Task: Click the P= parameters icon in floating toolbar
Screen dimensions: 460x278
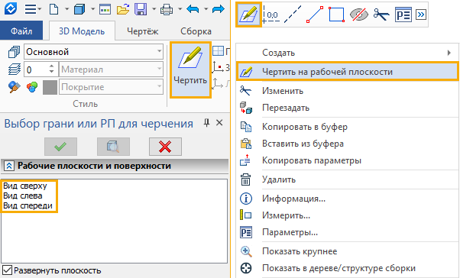Action: click(x=403, y=15)
